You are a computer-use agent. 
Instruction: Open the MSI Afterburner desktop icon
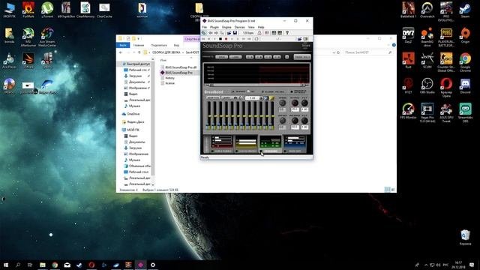28,37
